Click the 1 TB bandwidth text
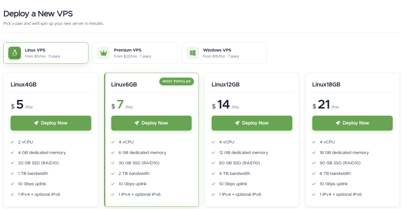The width and height of the screenshot is (405, 209). click(x=33, y=173)
